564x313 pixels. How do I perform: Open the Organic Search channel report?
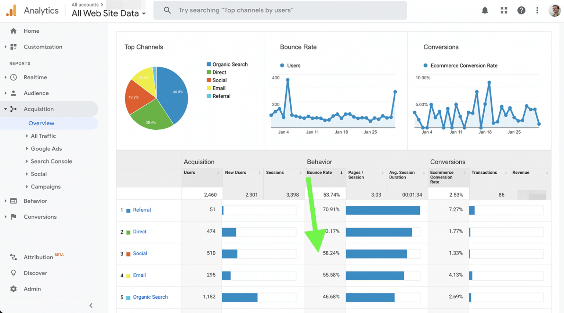[150, 297]
